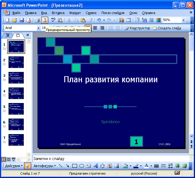
Task: Toggle bulleted list formatting
Action: point(118,28)
